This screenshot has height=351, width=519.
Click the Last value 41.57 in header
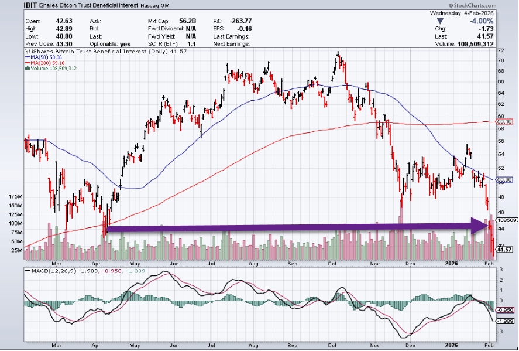click(486, 36)
